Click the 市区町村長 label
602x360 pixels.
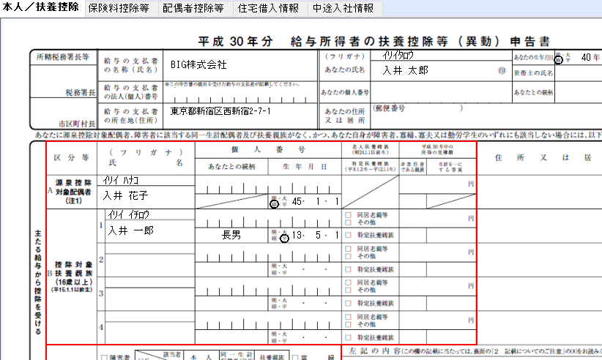click(77, 124)
